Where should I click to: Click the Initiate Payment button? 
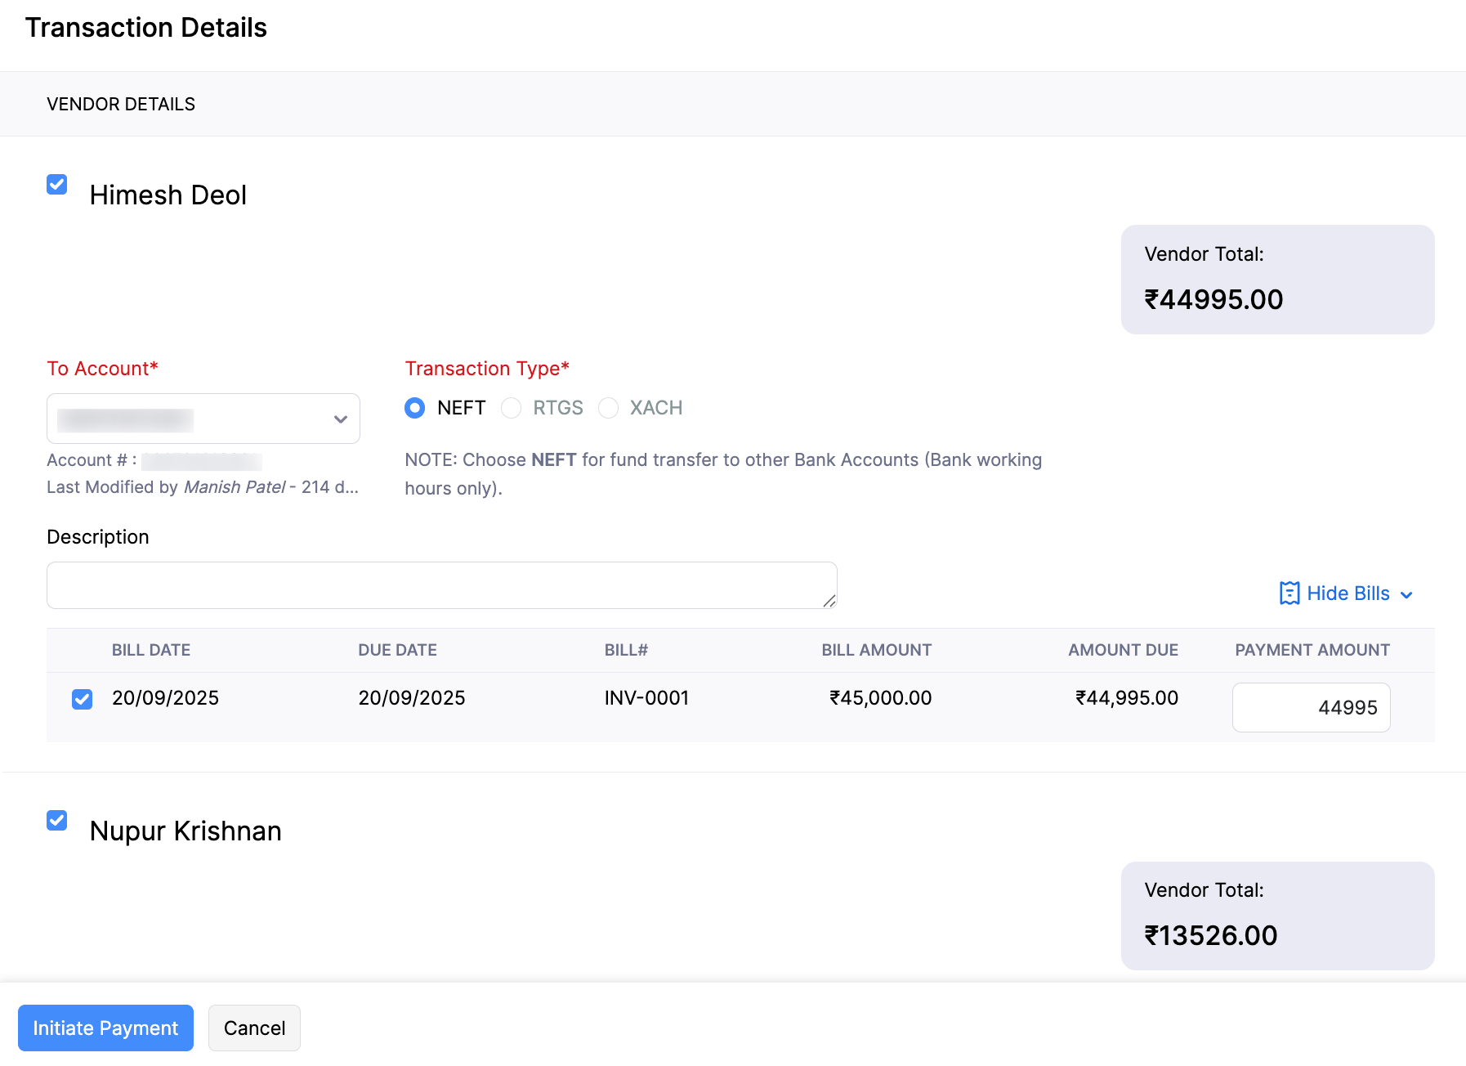(x=105, y=1028)
